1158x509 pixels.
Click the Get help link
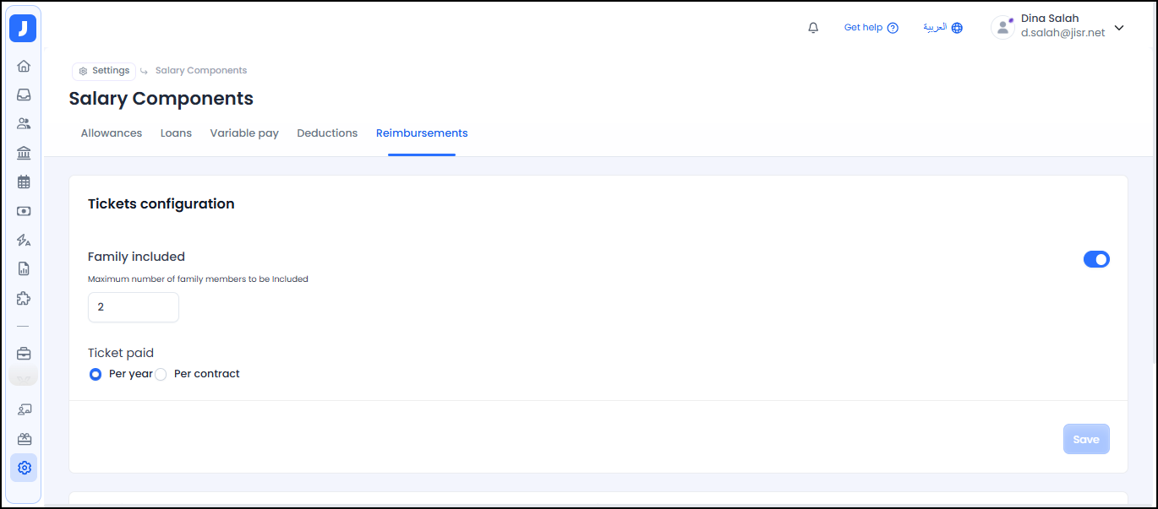[871, 28]
